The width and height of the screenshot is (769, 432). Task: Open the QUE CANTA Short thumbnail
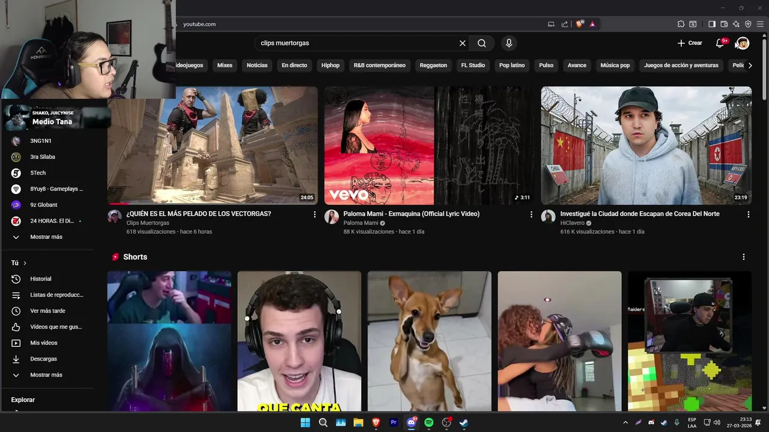pos(299,341)
